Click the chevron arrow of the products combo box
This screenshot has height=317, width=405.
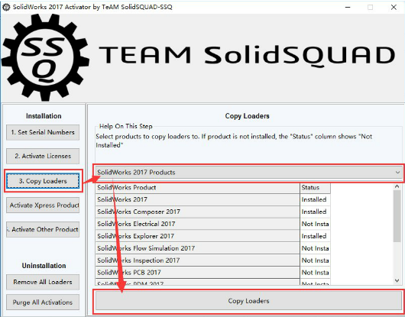[397, 172]
